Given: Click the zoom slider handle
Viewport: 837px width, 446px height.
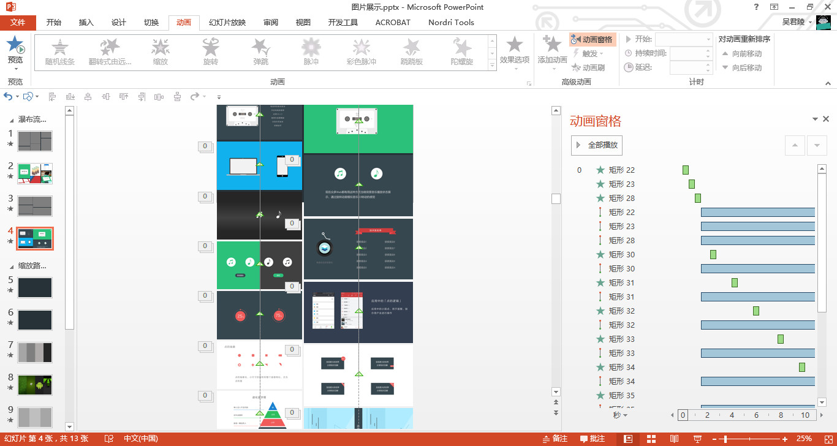Looking at the screenshot, I should [725, 439].
